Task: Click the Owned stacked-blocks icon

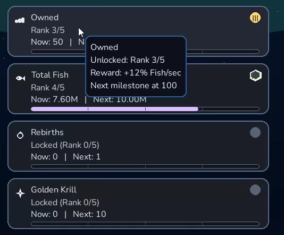Action: 20,20
